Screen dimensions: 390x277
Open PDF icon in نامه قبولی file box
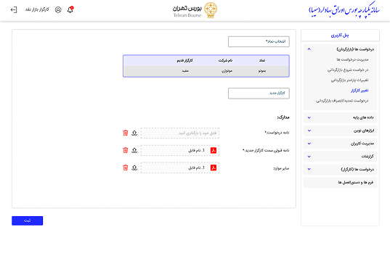[x=214, y=150]
